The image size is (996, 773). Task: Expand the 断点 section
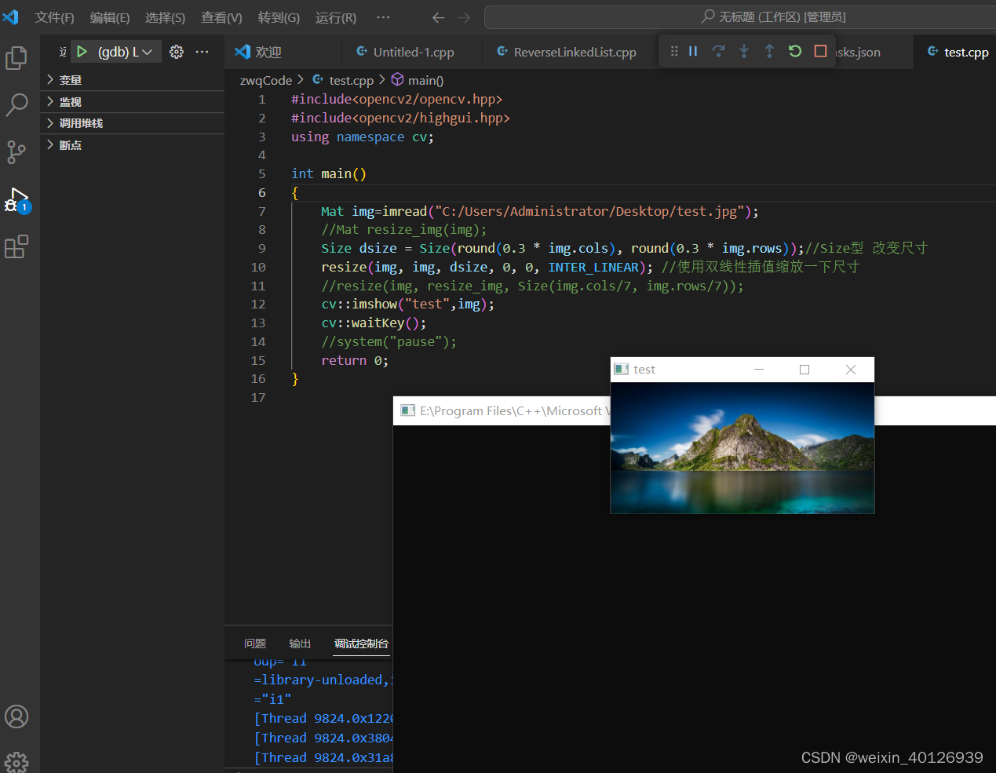coord(133,145)
